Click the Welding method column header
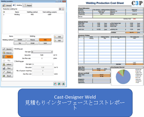144x117 pixels. pyautogui.click(x=32, y=12)
